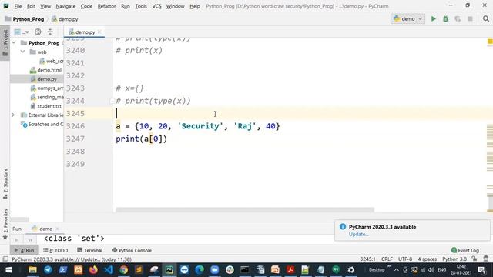
Task: Toggle the Python Console tool window
Action: point(132,250)
